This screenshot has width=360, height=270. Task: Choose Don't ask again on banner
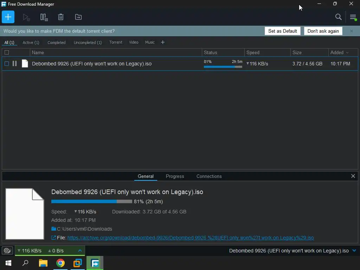point(323,31)
